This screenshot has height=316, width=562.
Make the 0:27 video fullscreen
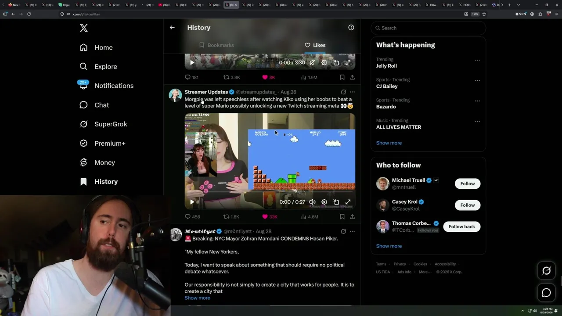coord(348,202)
